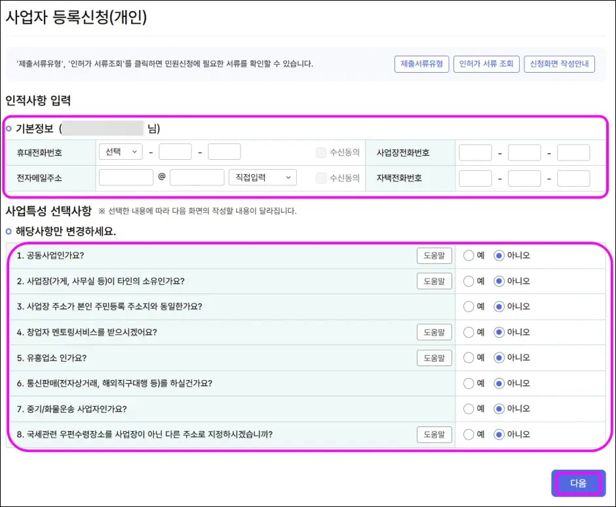616x507 pixels.
Task: Focus last 사업장전화번호 field
Action: click(x=573, y=153)
